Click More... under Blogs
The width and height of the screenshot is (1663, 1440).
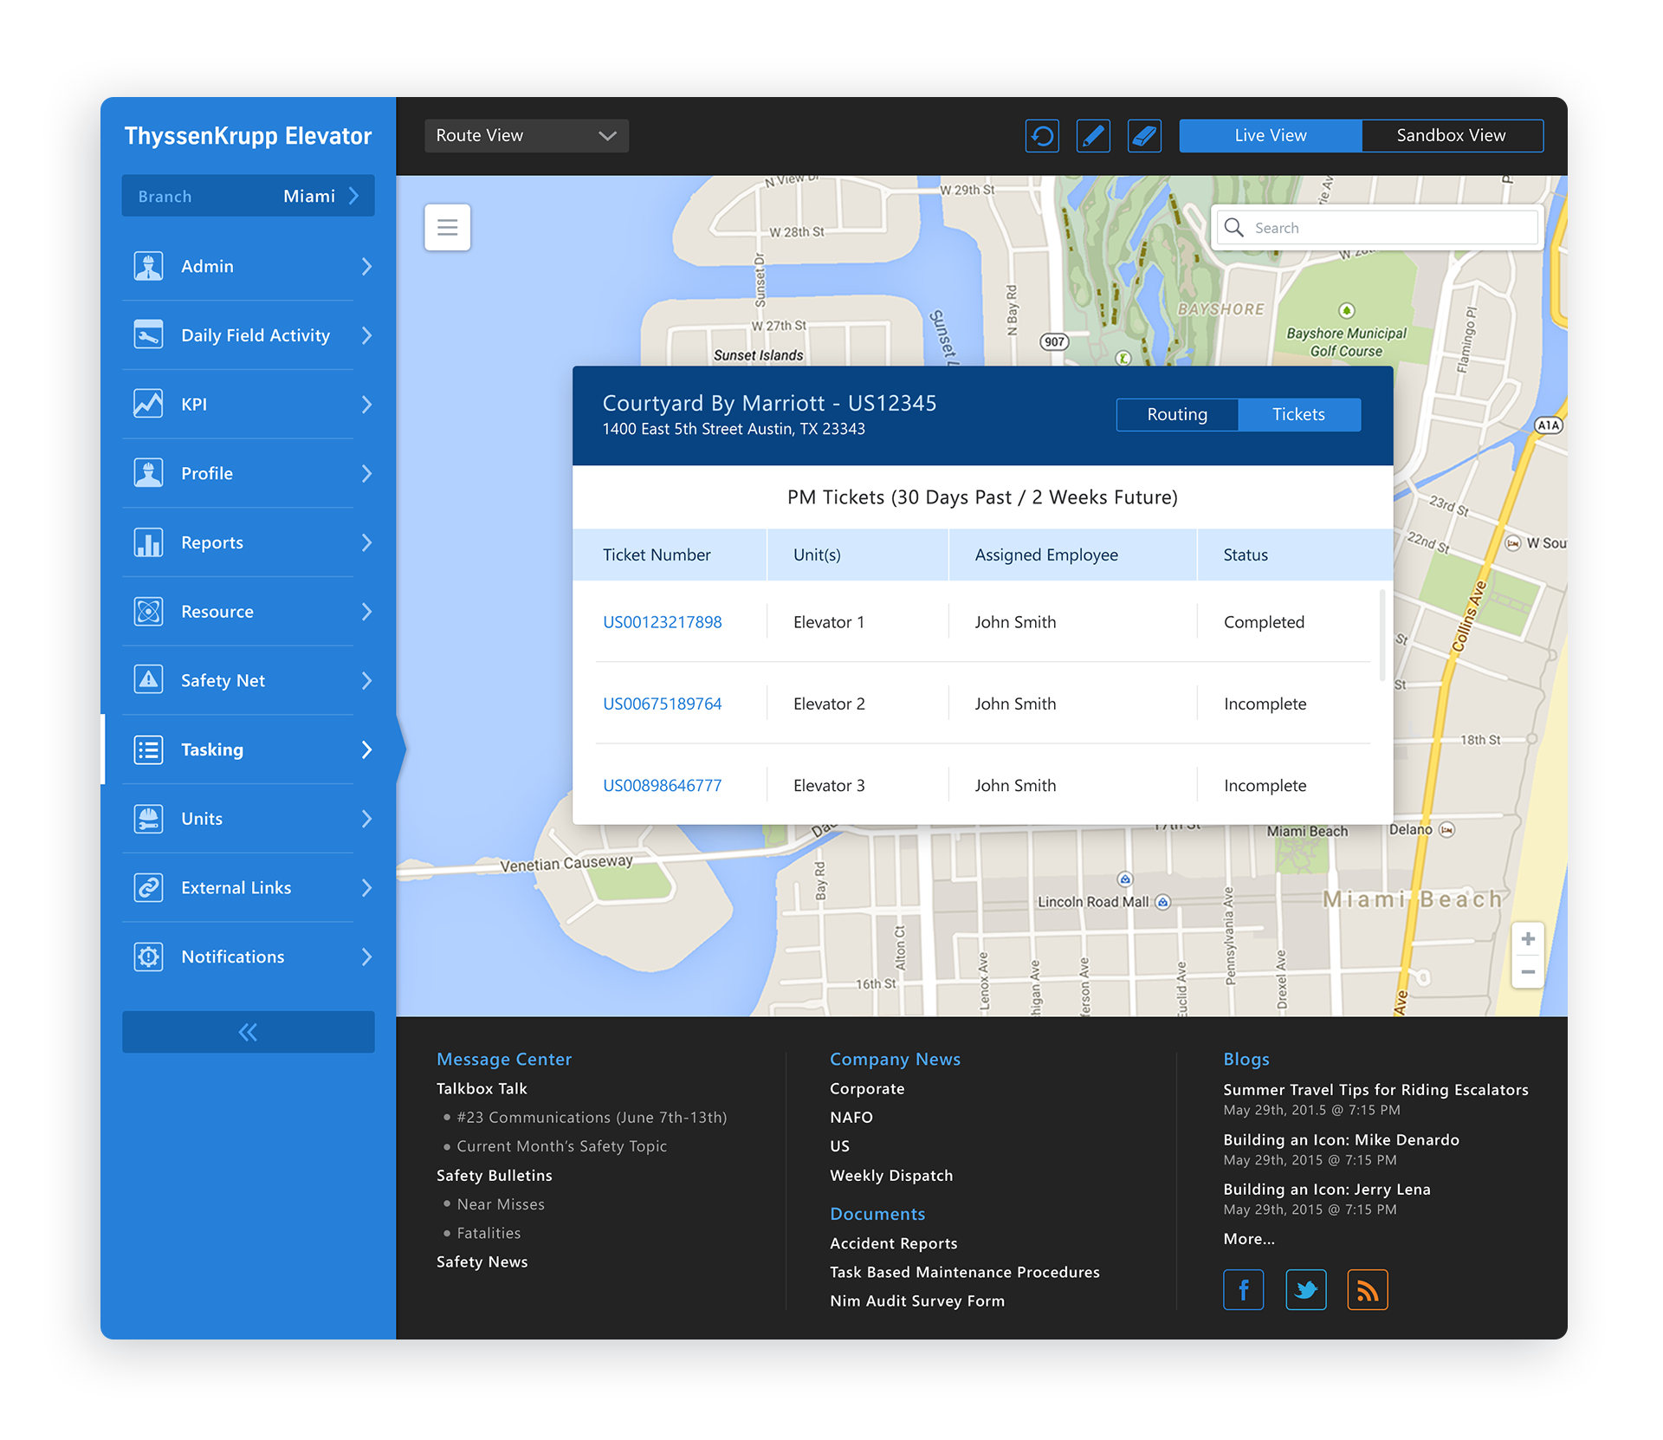pos(1249,1239)
